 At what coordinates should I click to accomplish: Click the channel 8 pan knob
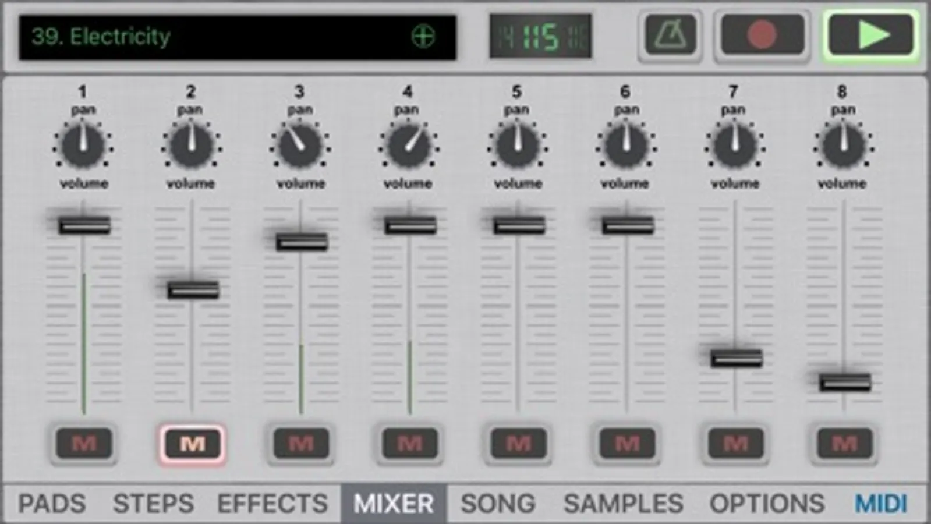click(843, 144)
